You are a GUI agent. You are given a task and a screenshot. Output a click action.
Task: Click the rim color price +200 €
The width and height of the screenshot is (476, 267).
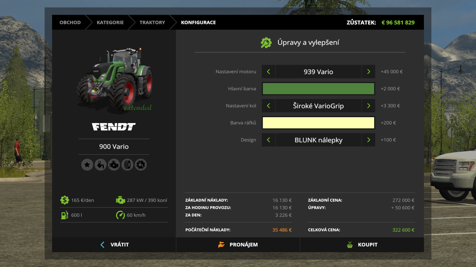388,123
